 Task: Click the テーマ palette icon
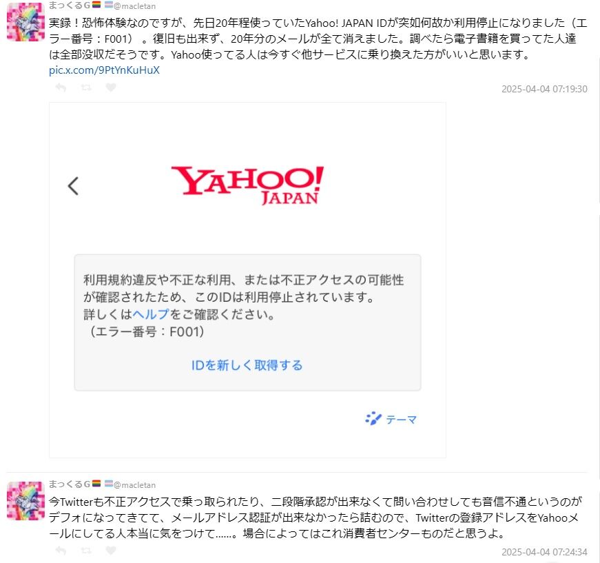(x=373, y=419)
